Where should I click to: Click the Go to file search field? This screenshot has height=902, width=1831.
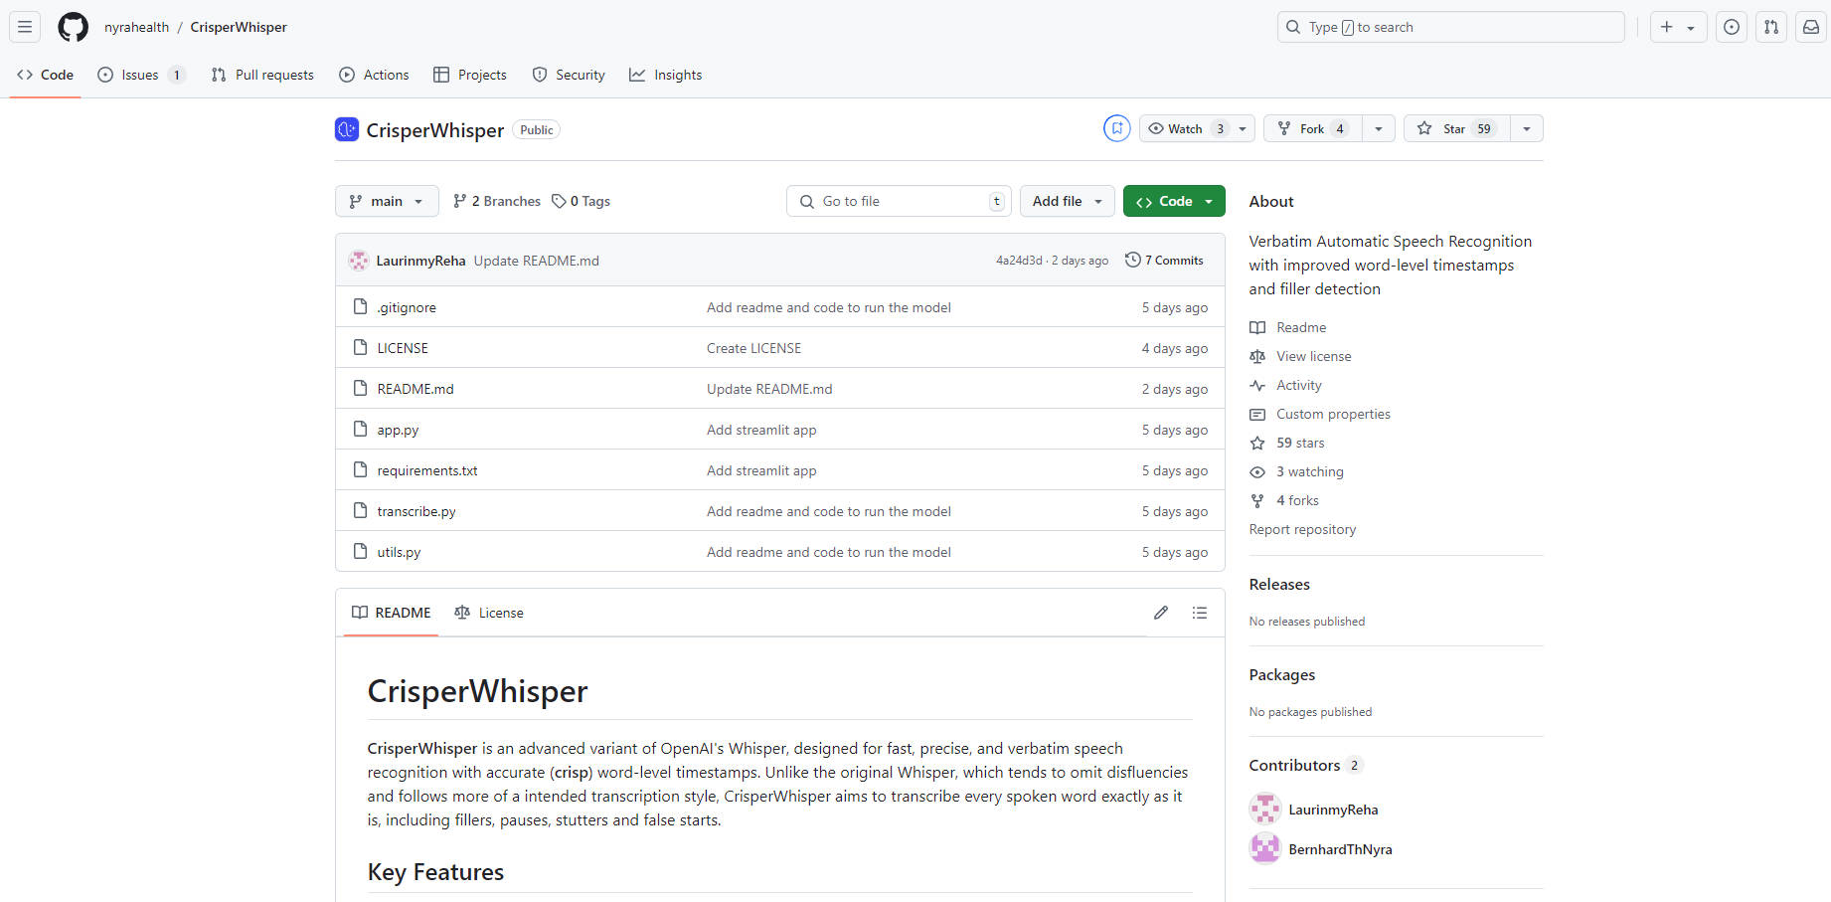[x=898, y=201]
